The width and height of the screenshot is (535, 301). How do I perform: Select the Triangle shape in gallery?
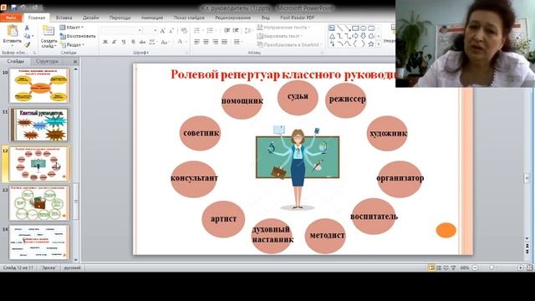[332, 36]
